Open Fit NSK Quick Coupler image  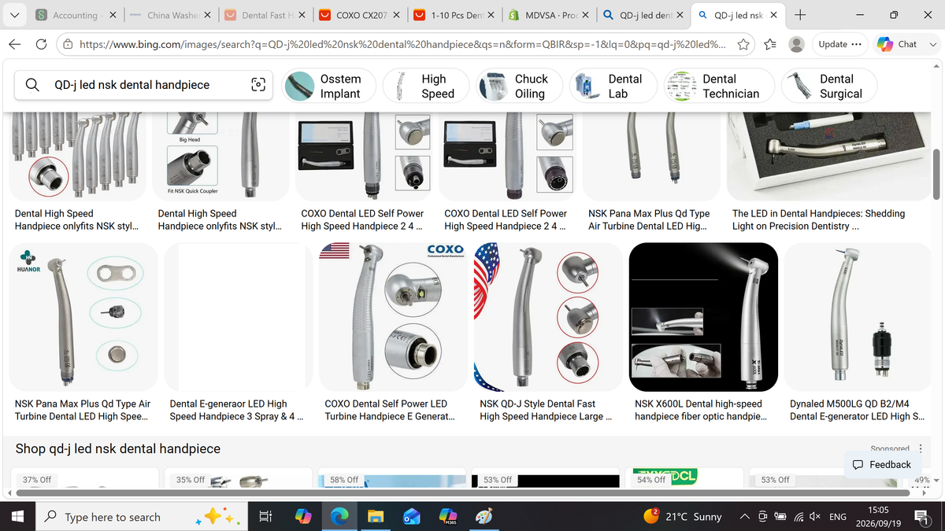(x=220, y=157)
